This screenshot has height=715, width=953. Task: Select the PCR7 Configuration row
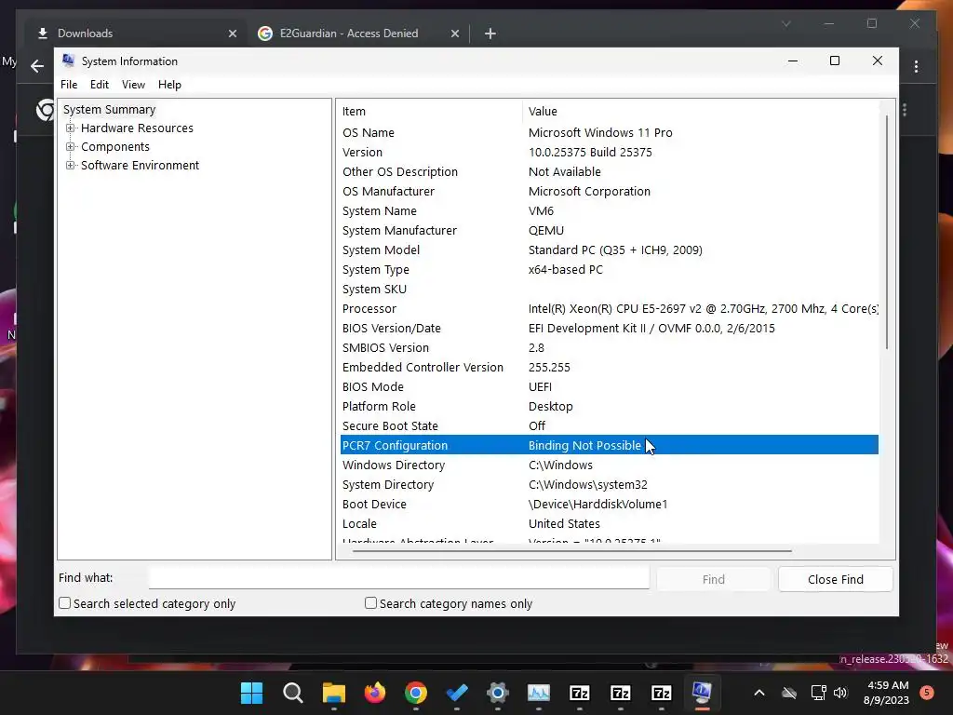pyautogui.click(x=609, y=445)
